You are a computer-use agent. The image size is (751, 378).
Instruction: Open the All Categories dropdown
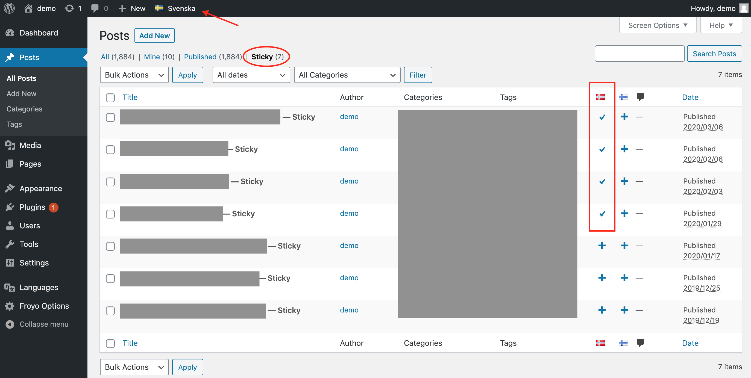coord(347,75)
